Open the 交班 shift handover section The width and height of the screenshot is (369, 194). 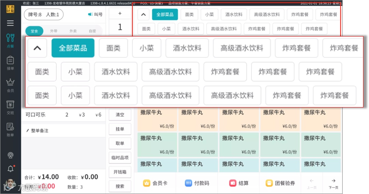(10, 107)
